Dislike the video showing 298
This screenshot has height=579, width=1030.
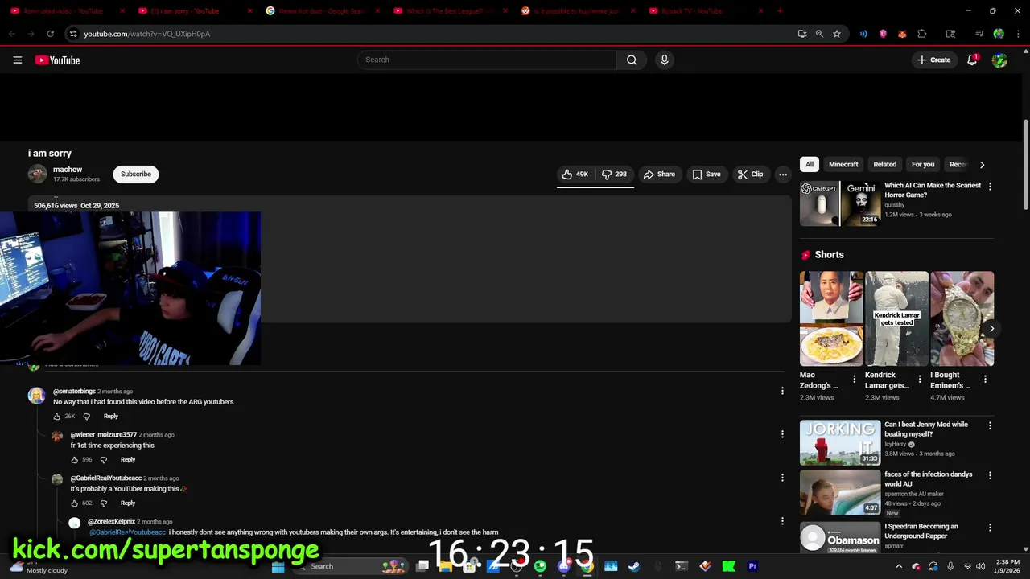point(615,174)
